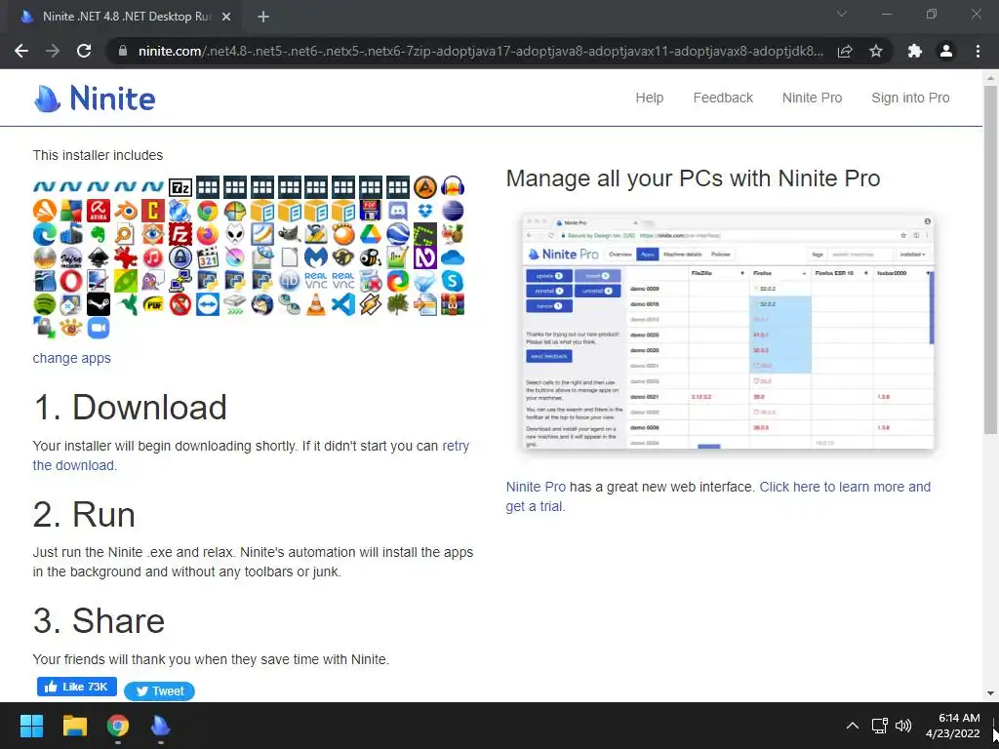This screenshot has height=749, width=999.
Task: Click the Skype icon
Action: click(x=453, y=281)
